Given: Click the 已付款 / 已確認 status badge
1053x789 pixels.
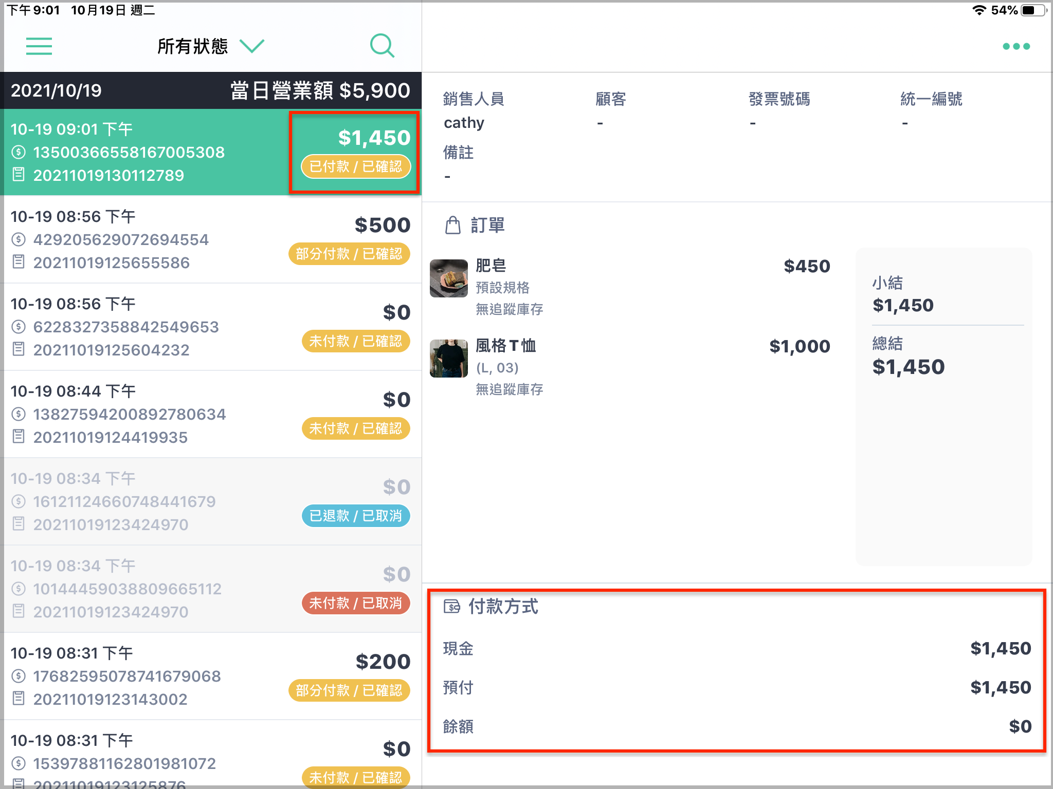Looking at the screenshot, I should 356,166.
